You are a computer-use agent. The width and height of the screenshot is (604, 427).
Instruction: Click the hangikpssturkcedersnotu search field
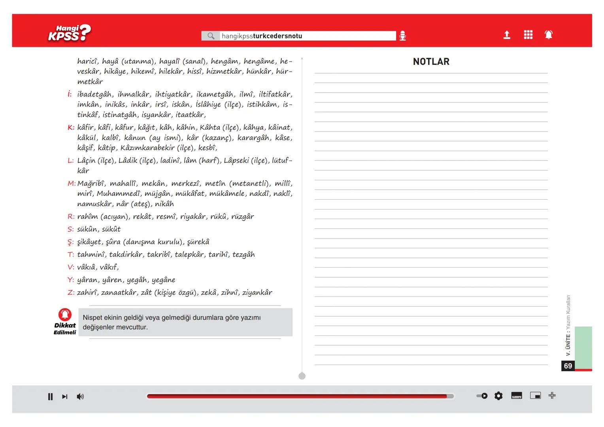pyautogui.click(x=308, y=36)
